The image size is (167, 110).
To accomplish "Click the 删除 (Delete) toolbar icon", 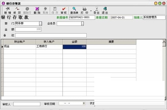I will point(37,9).
